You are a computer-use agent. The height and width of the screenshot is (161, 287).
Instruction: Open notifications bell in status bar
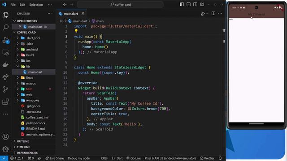pos(220,158)
